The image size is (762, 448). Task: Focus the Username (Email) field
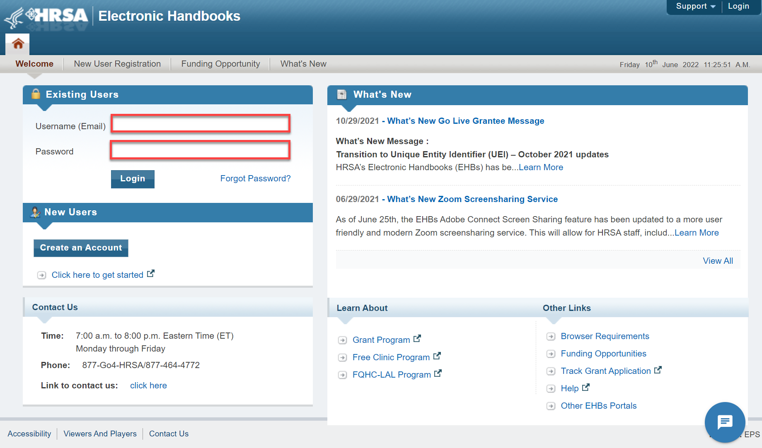tap(201, 123)
